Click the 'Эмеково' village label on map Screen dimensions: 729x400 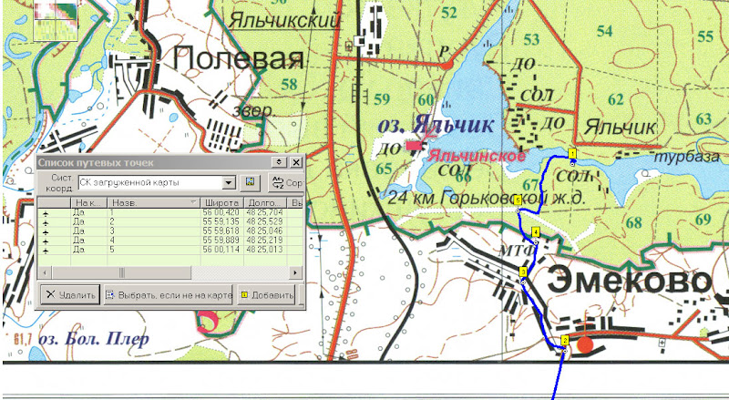[629, 281]
